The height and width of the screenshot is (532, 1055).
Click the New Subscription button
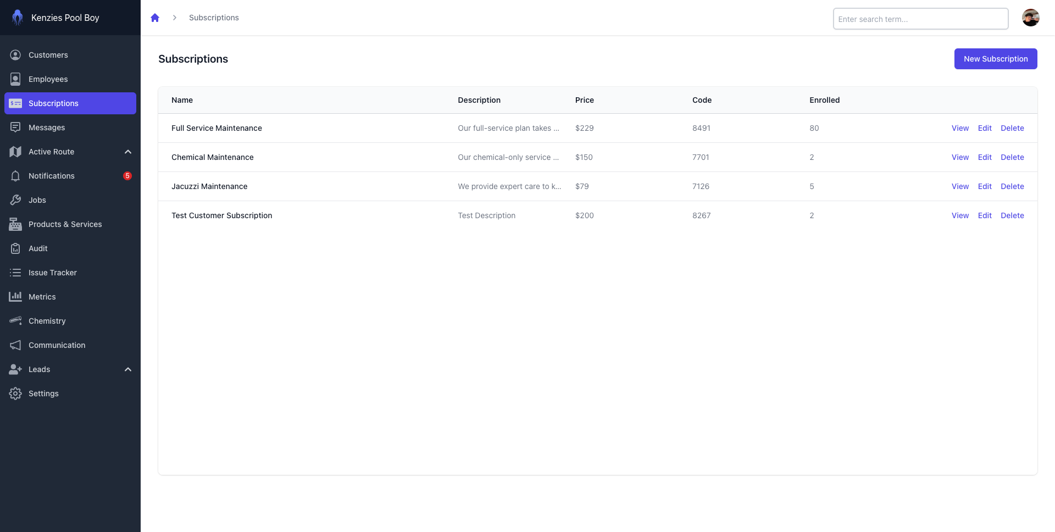[995, 59]
